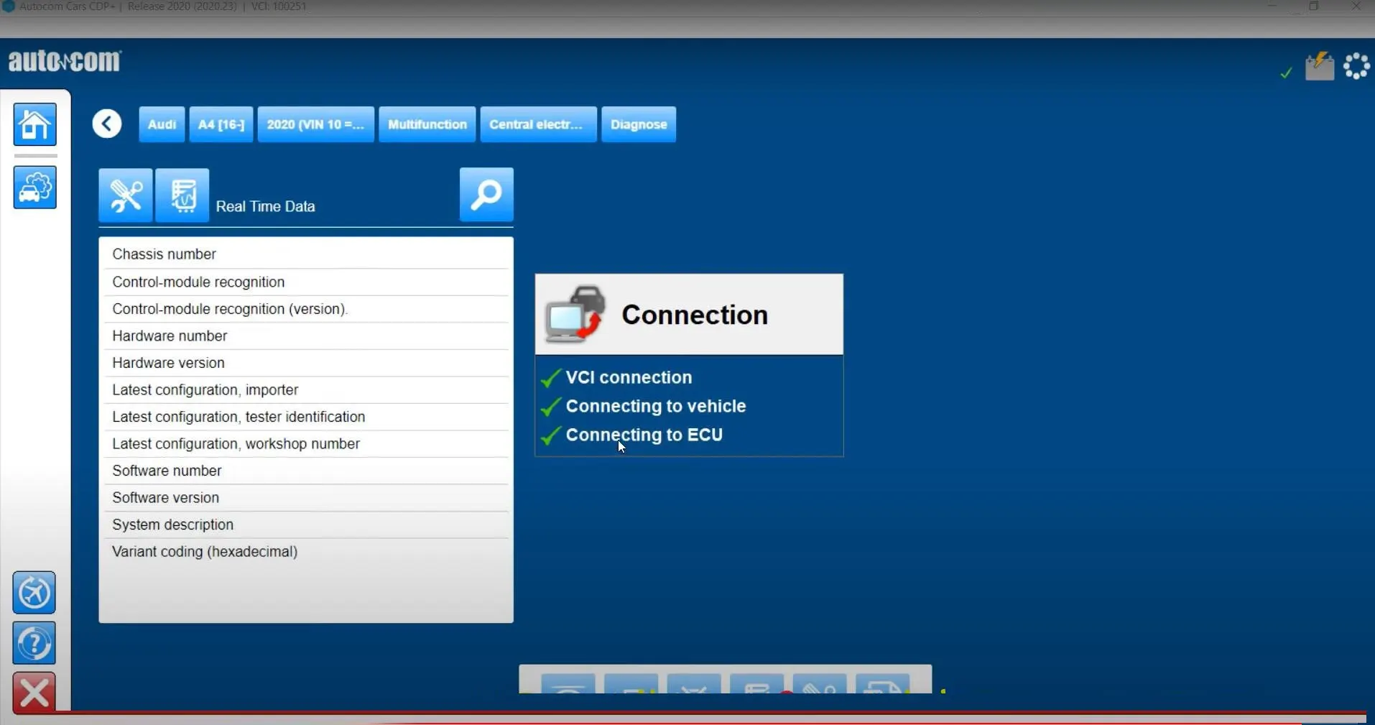Viewport: 1375px width, 725px height.
Task: Click the Connection dialog title
Action: [695, 315]
